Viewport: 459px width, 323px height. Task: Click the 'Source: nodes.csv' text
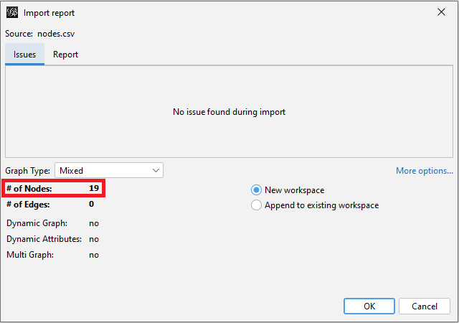(x=40, y=34)
